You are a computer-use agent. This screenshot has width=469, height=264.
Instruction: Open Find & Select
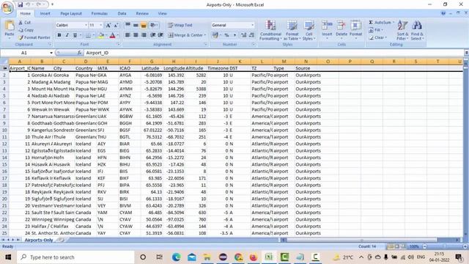coord(417,30)
